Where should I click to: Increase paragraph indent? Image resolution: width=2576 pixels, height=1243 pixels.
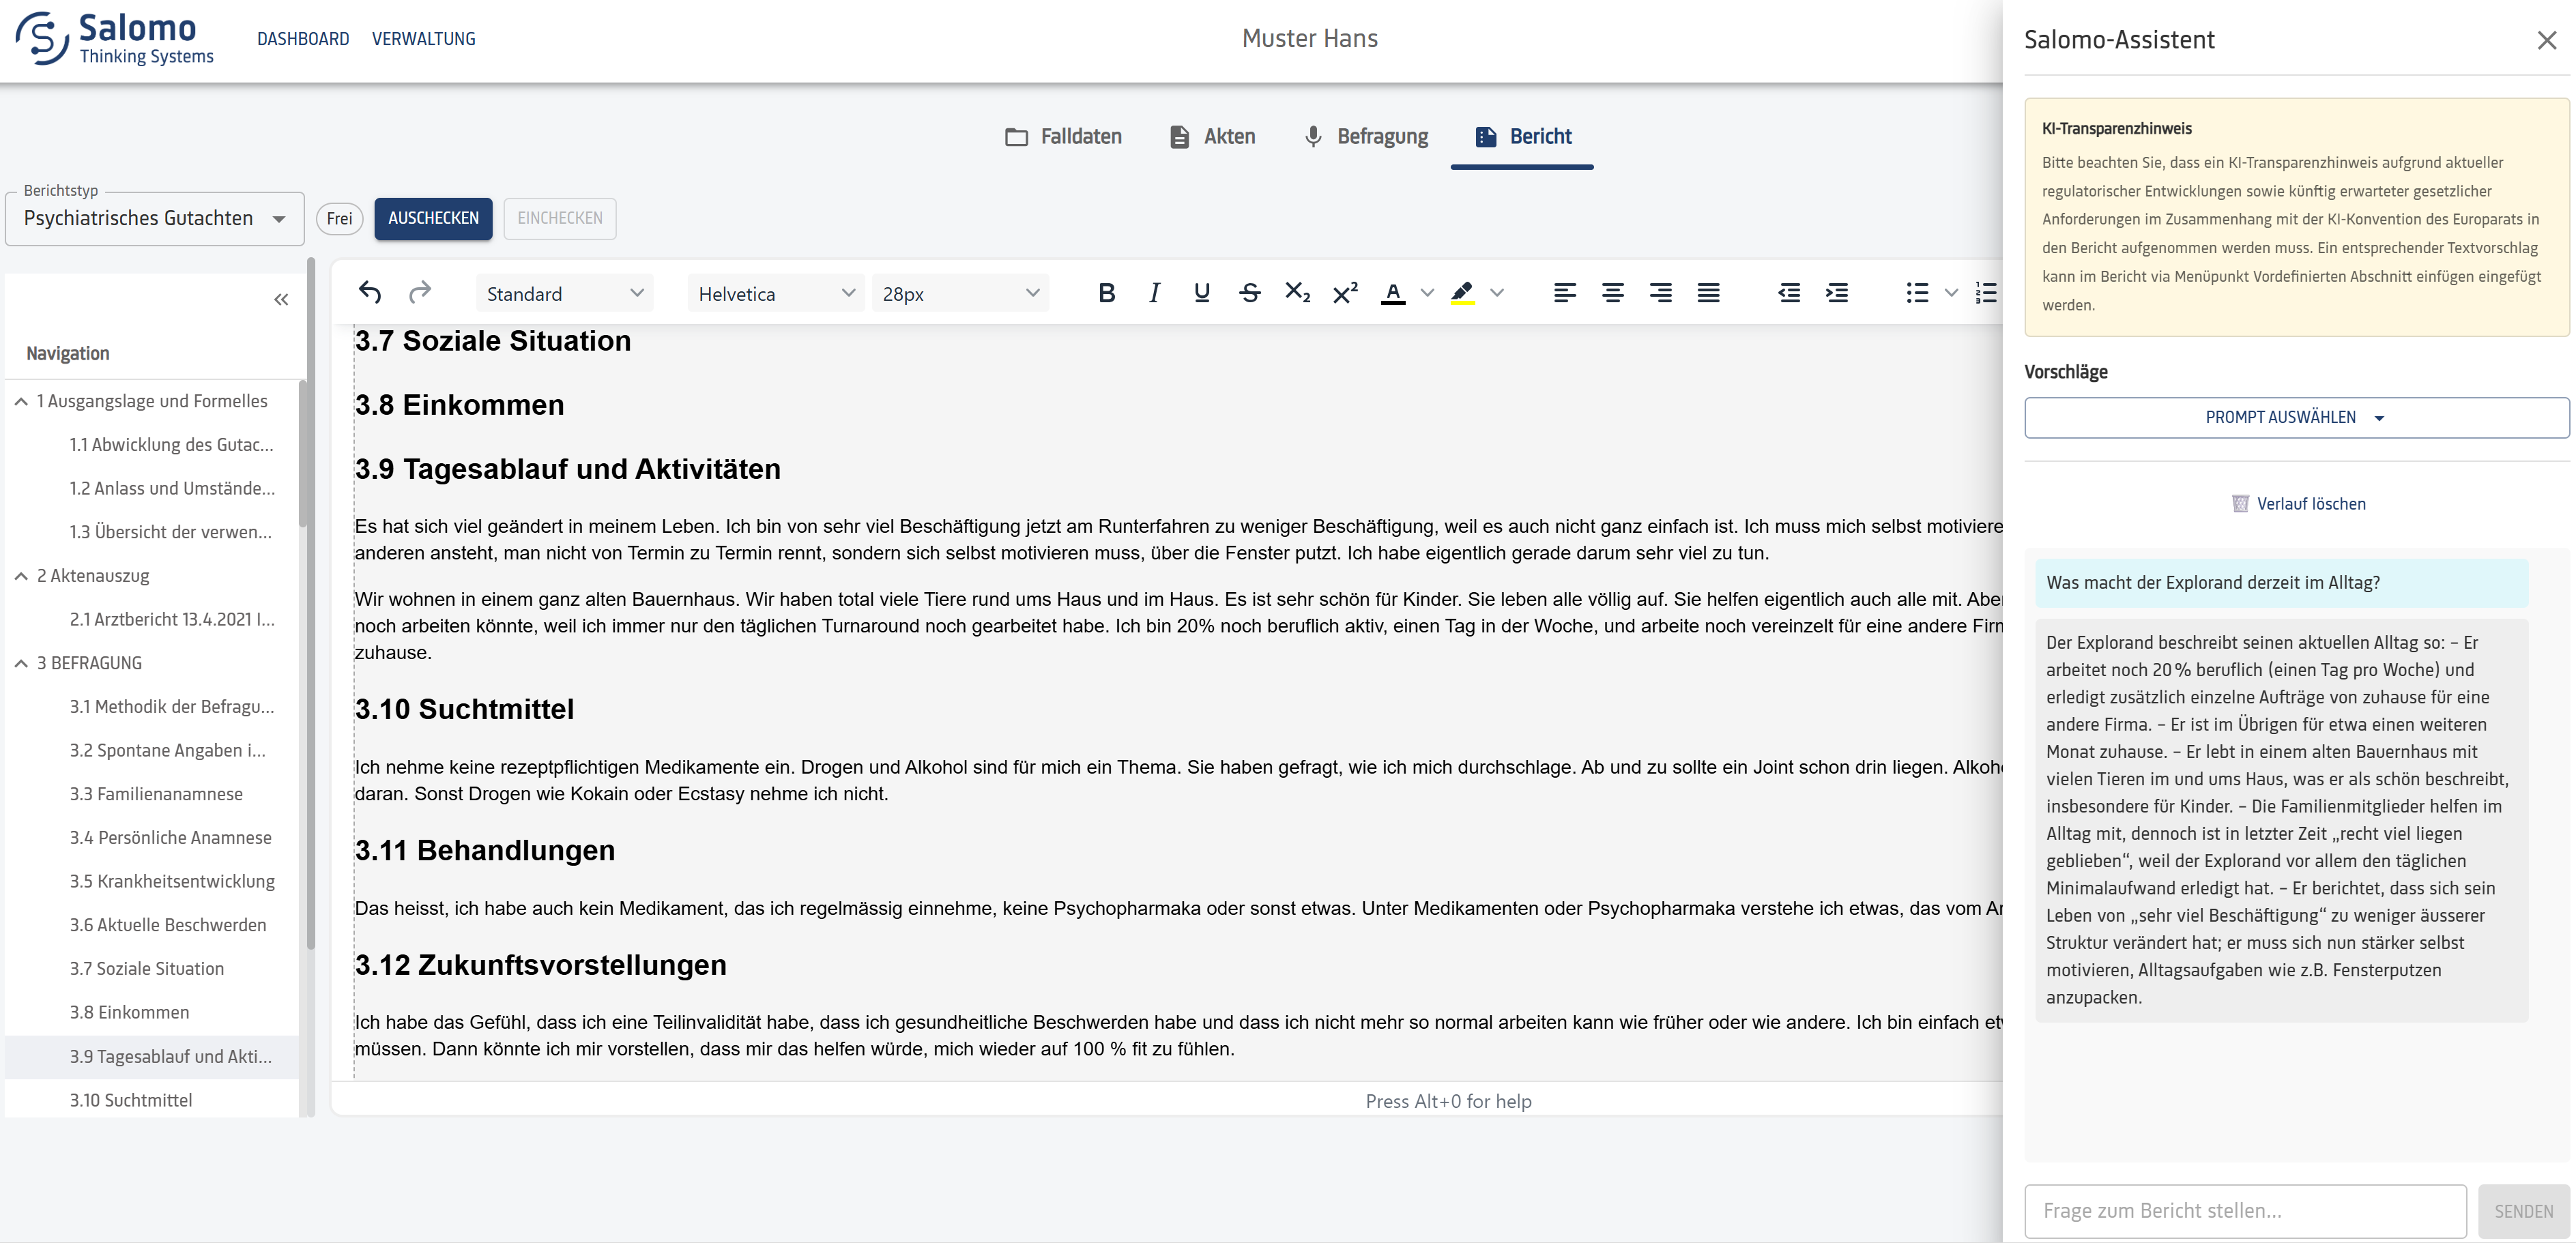pyautogui.click(x=1837, y=293)
